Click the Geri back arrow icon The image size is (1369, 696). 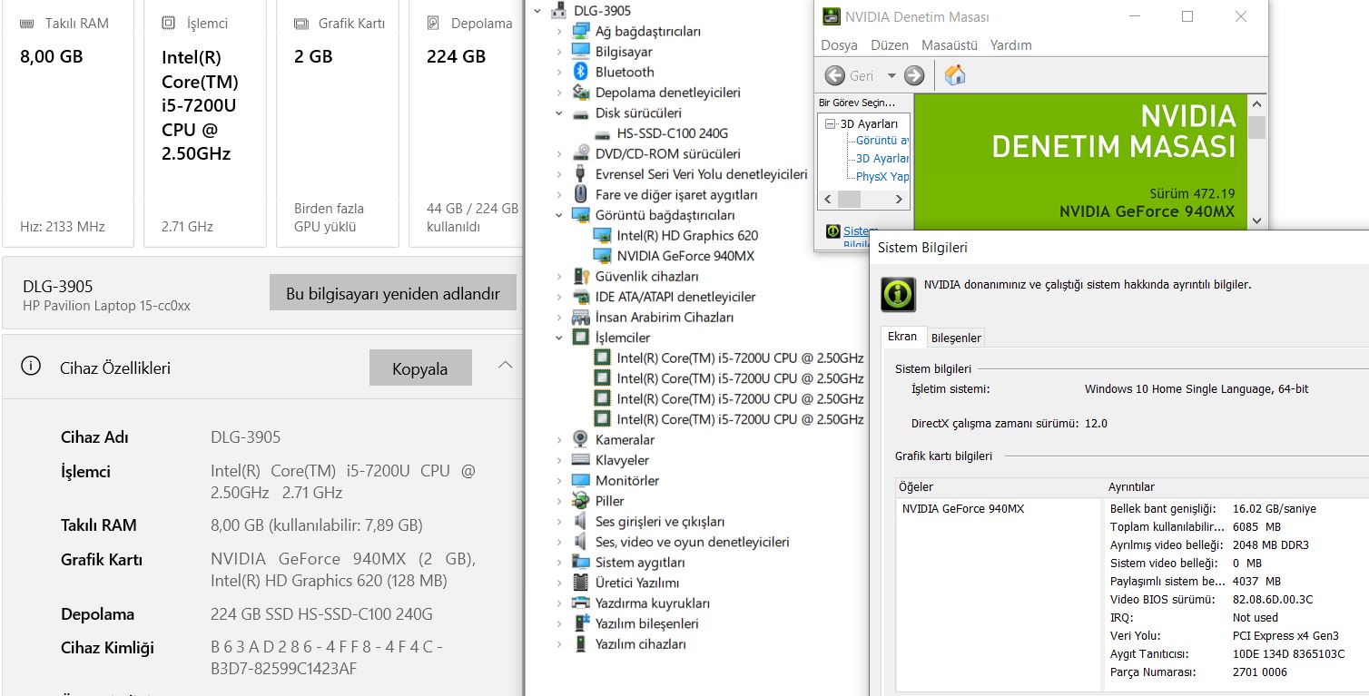point(834,75)
